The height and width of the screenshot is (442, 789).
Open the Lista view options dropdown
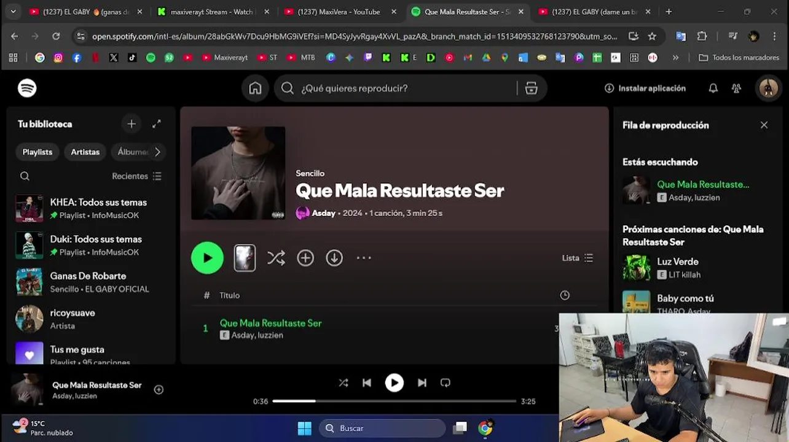pos(578,258)
